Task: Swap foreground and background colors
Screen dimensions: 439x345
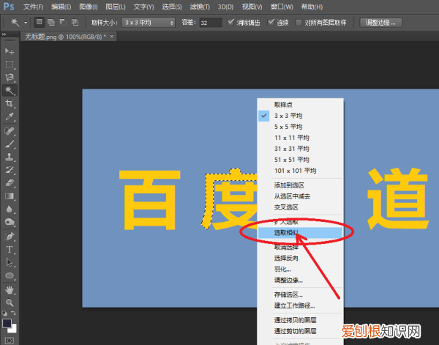Action: click(x=13, y=313)
